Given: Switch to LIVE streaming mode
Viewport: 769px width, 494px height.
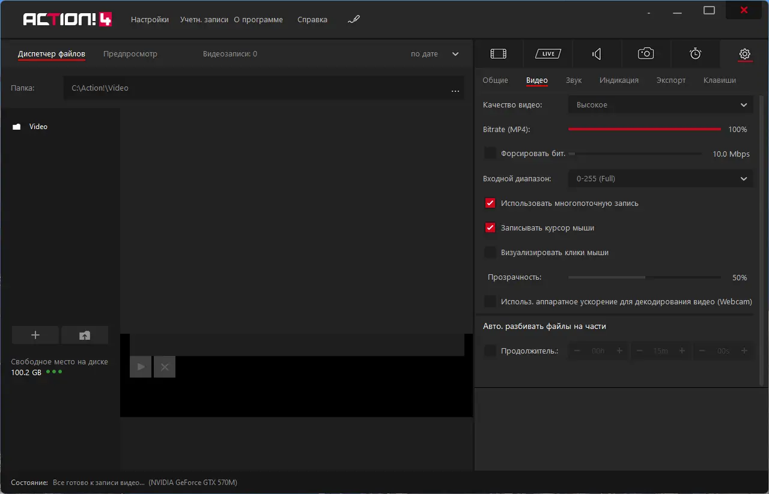Looking at the screenshot, I should (x=548, y=54).
